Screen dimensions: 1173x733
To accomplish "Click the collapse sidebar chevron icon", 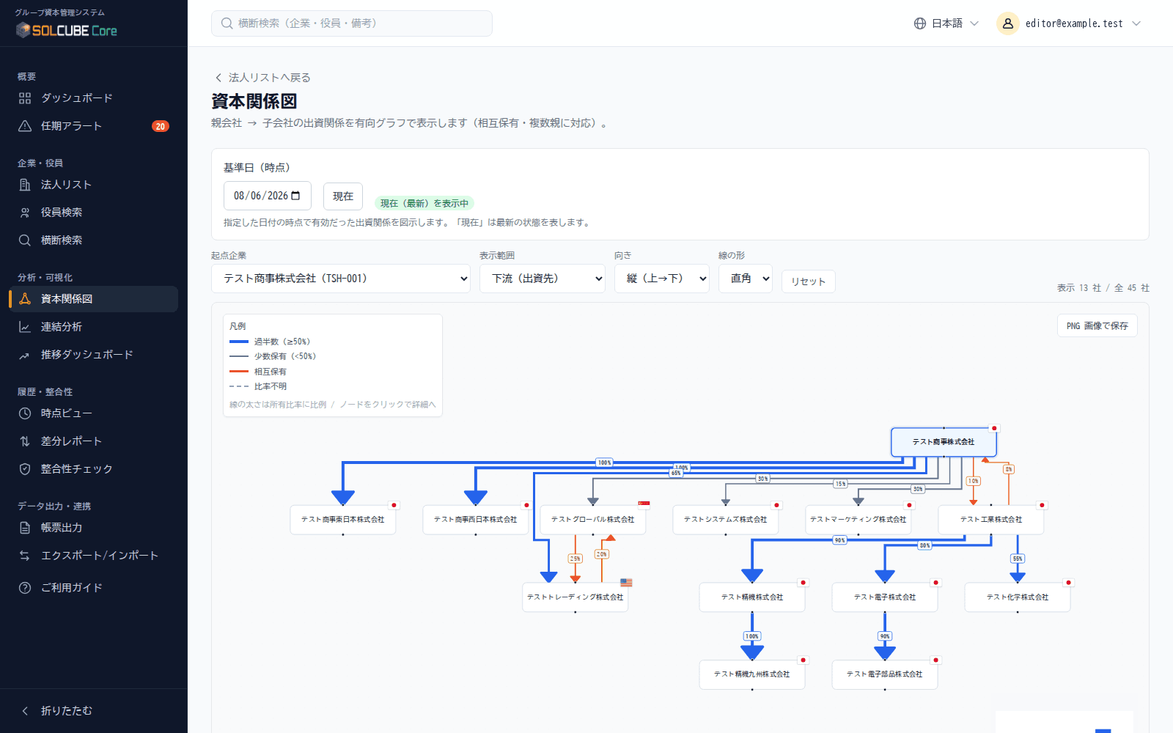I will 25,711.
